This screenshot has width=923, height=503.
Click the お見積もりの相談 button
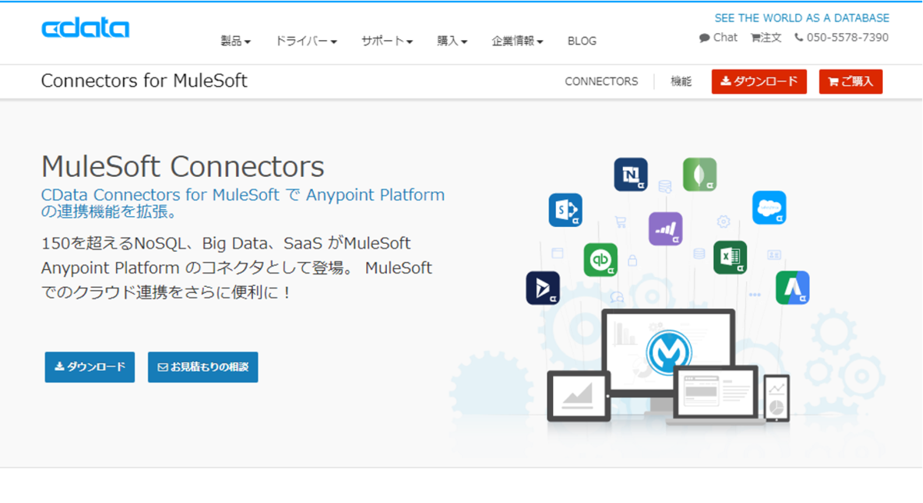pyautogui.click(x=203, y=367)
